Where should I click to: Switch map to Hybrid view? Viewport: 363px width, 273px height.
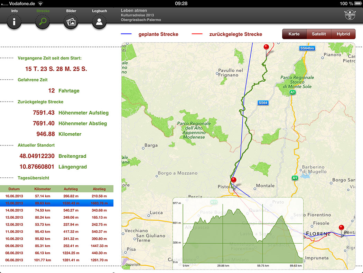(343, 34)
